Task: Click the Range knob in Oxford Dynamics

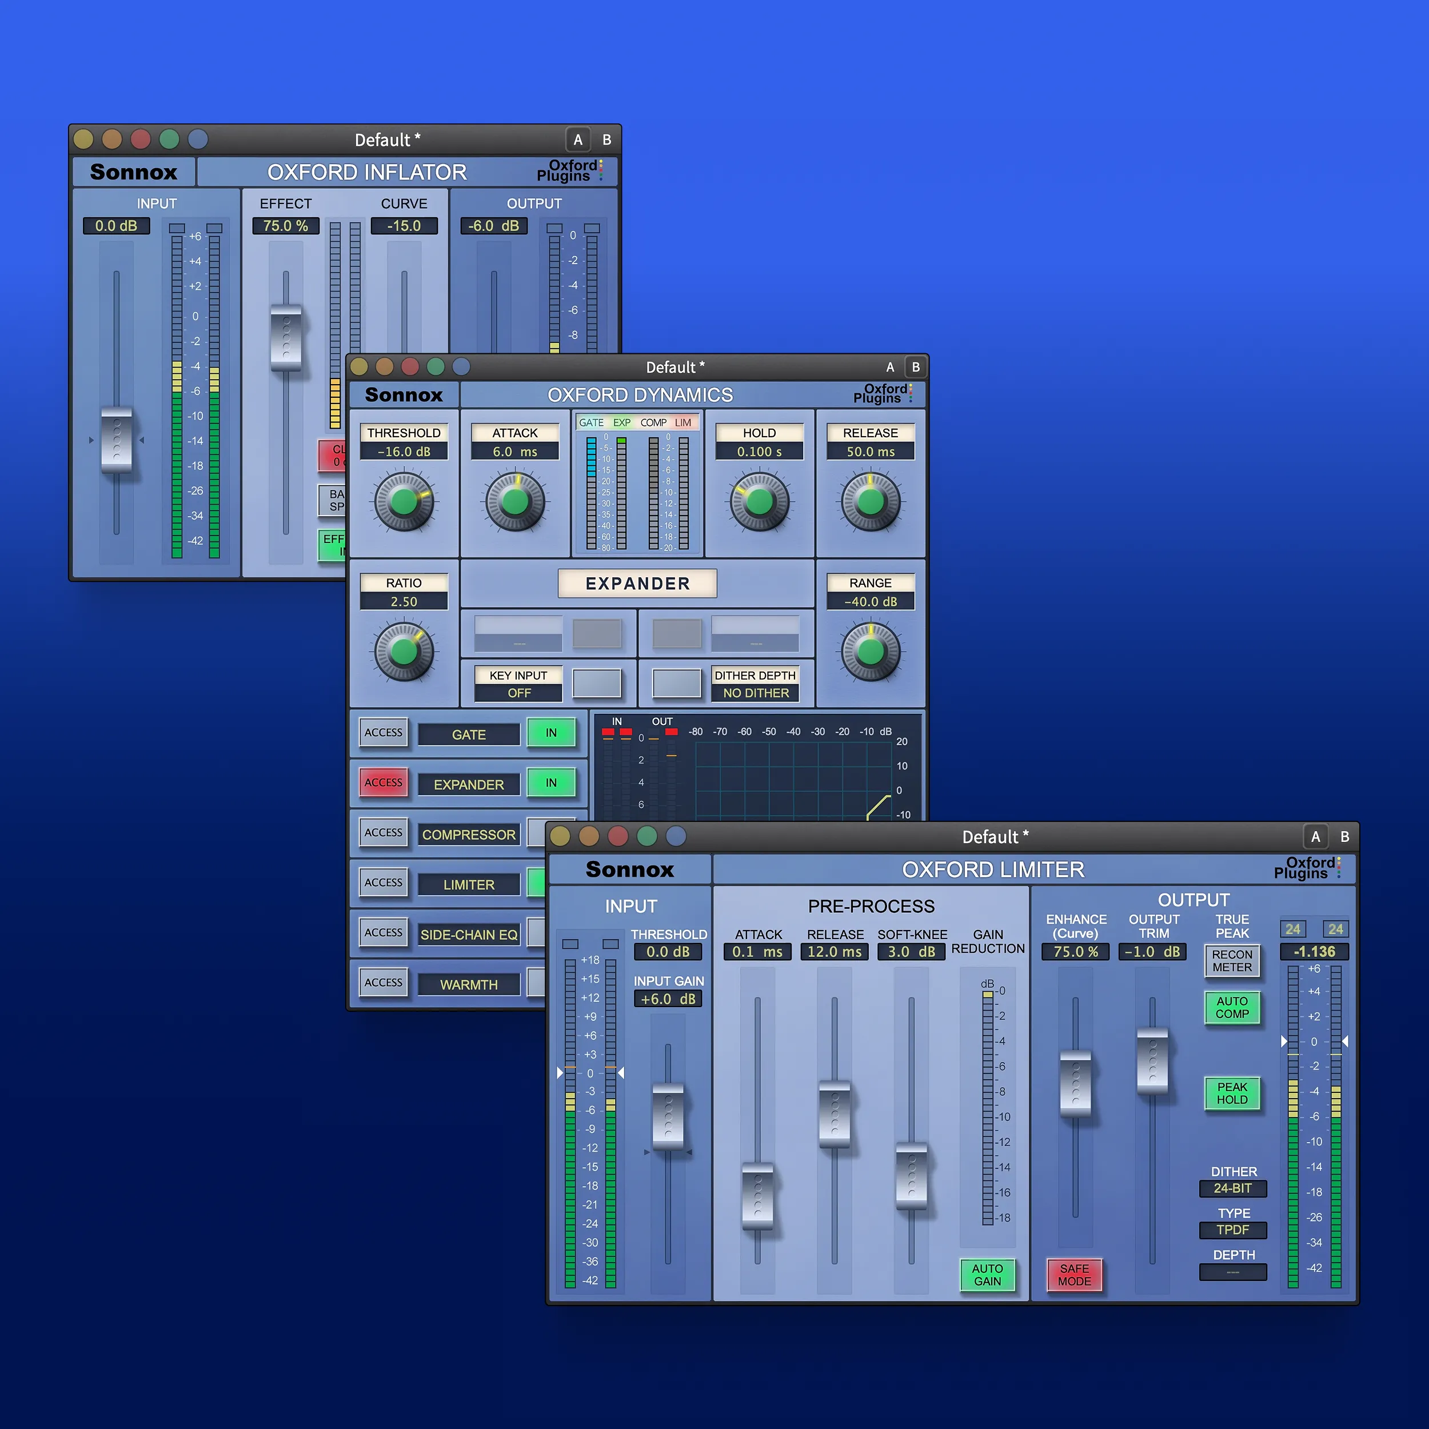Action: click(x=871, y=652)
